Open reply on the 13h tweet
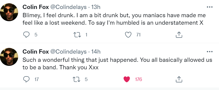219x90 pixels. click(26, 35)
